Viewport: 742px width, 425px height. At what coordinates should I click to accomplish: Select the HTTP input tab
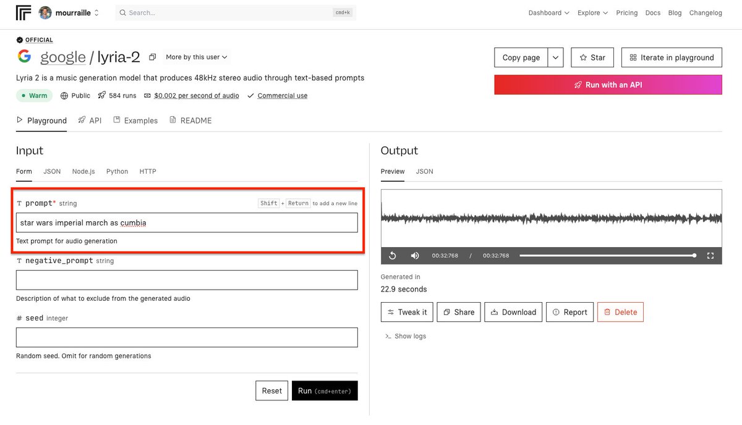coord(148,171)
